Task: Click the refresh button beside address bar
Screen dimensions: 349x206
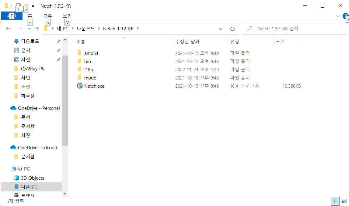Action: click(232, 29)
